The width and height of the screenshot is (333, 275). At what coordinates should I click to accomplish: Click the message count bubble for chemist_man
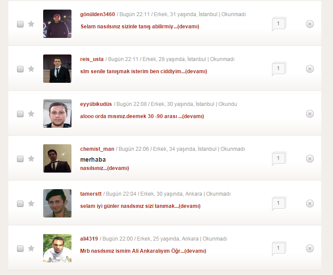click(279, 158)
